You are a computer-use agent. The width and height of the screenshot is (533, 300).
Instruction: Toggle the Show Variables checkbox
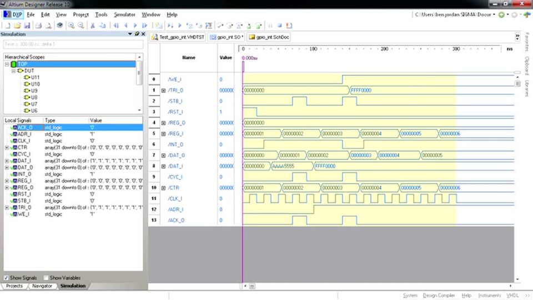[x=46, y=278]
